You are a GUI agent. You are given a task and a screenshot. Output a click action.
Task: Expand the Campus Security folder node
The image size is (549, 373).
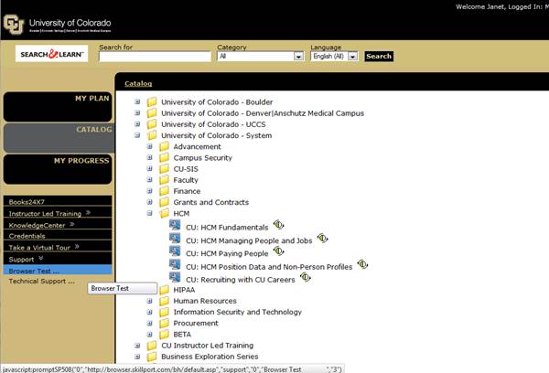point(149,158)
